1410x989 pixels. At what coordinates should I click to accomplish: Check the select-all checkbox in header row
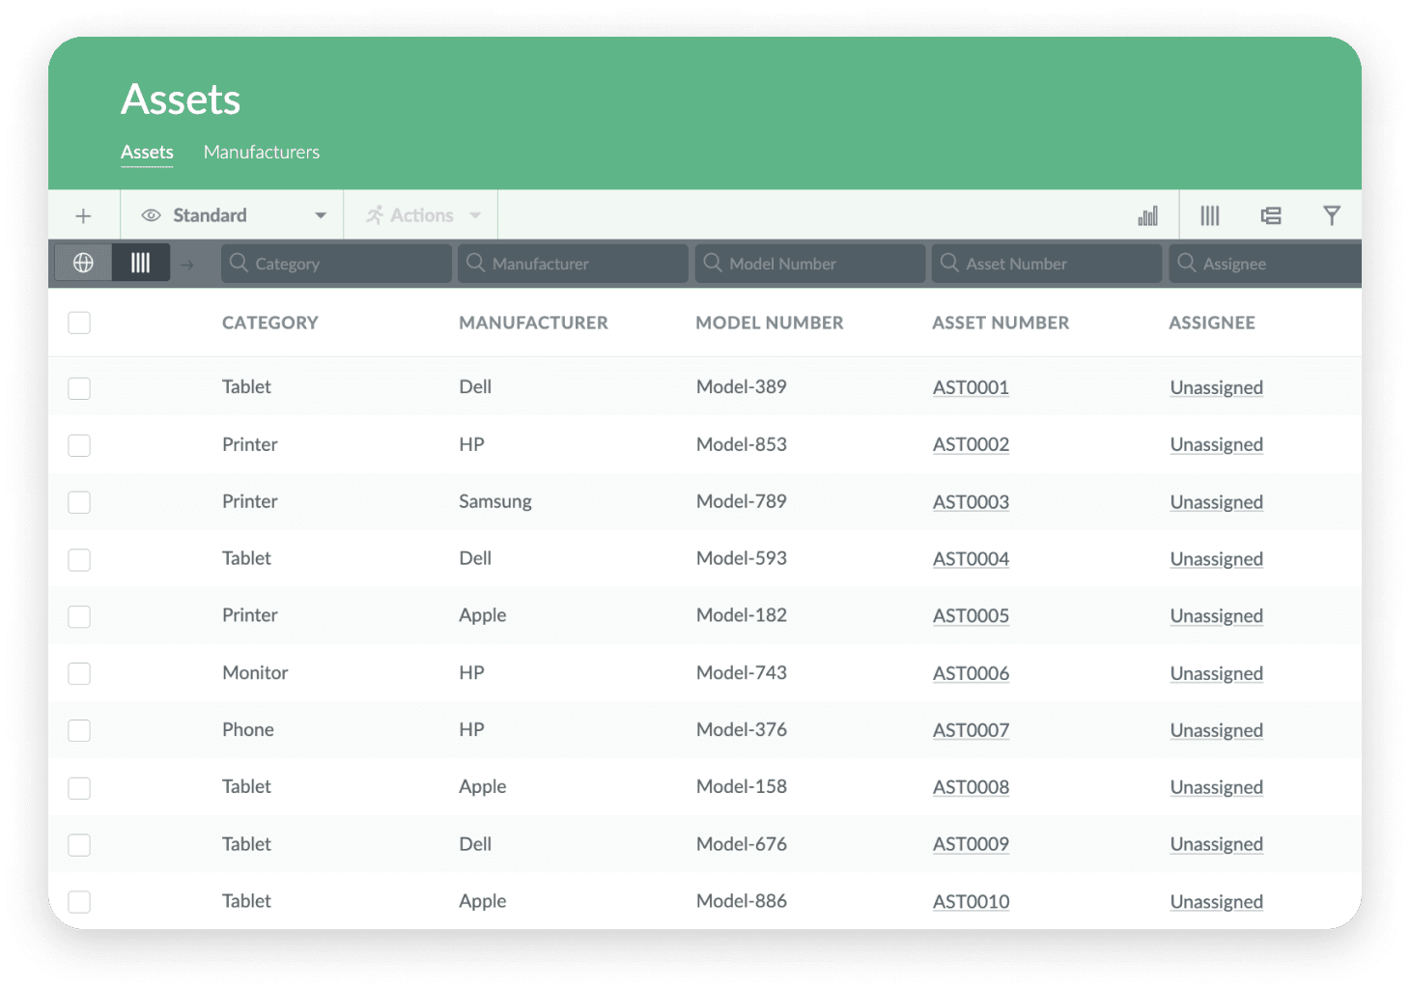(x=79, y=323)
